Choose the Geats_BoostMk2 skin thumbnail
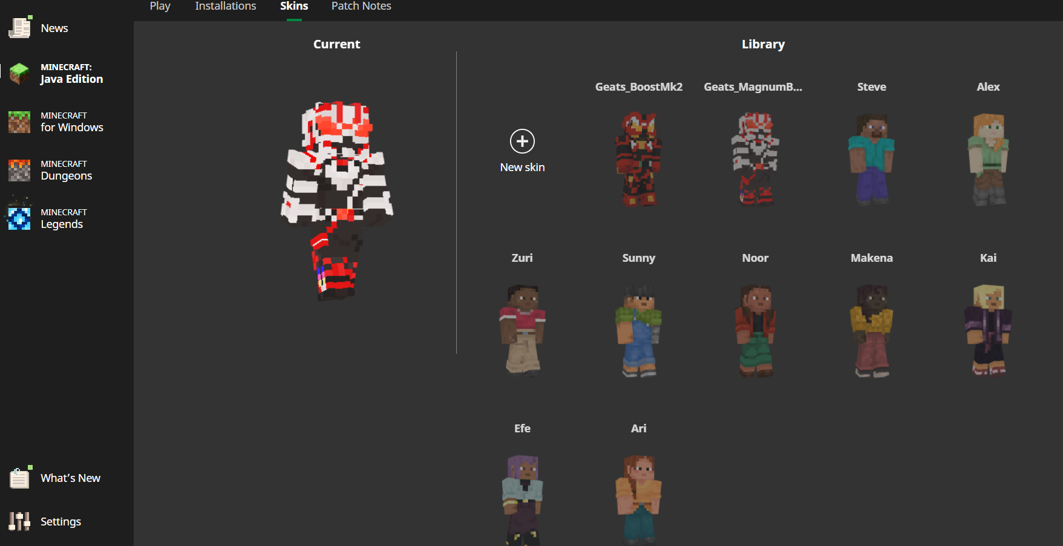This screenshot has width=1063, height=546. [639, 159]
